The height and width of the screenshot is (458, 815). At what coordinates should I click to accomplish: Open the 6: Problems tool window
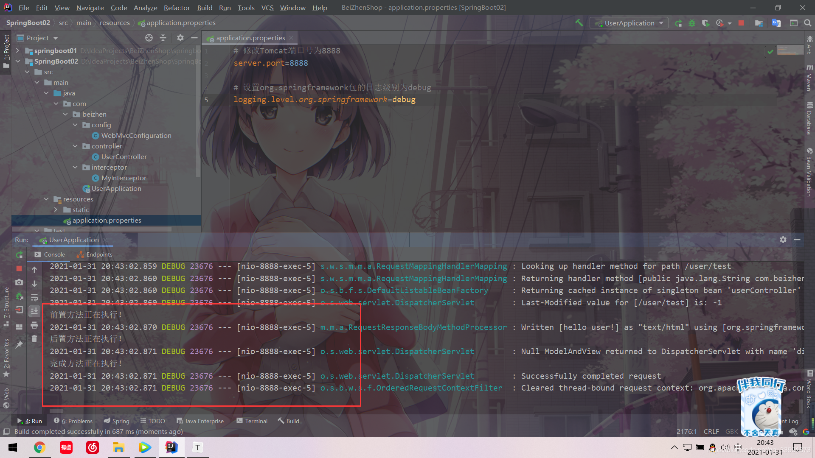[73, 421]
